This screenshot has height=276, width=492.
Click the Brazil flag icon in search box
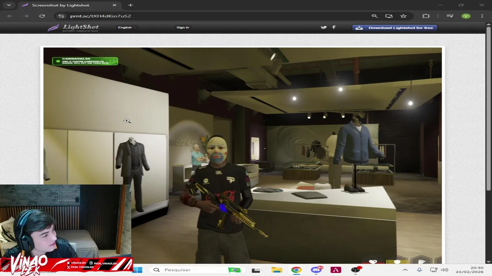[234, 270]
